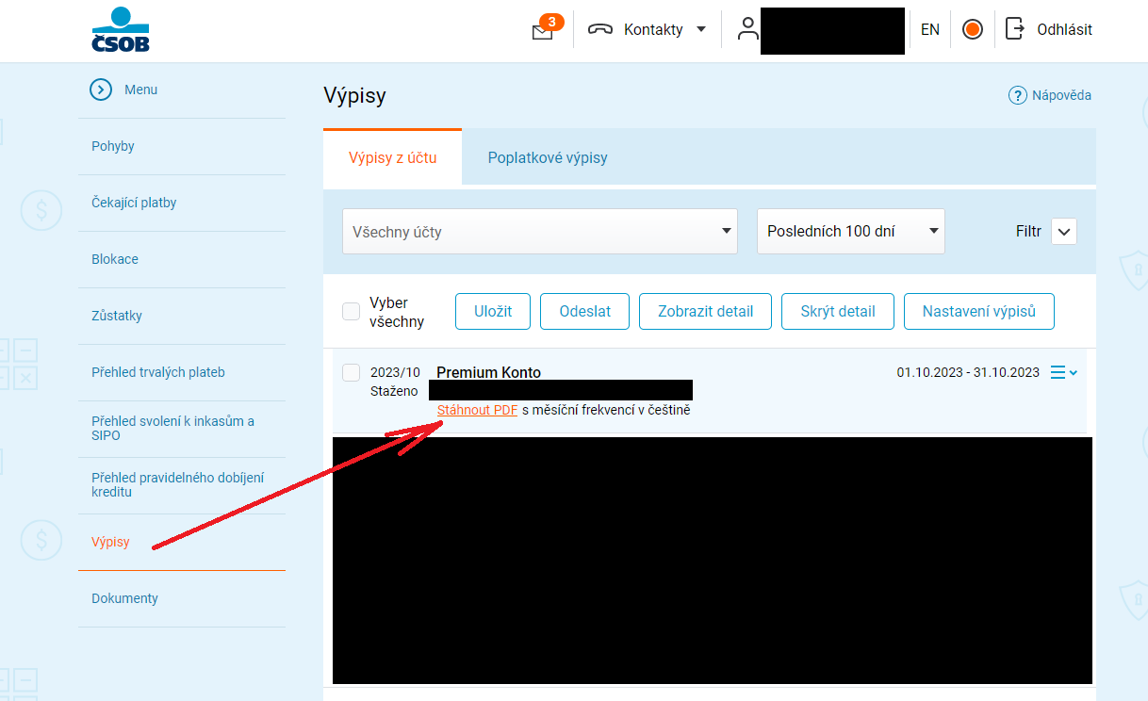The image size is (1148, 701).
Task: Click the Premium Konto statement title
Action: (x=489, y=372)
